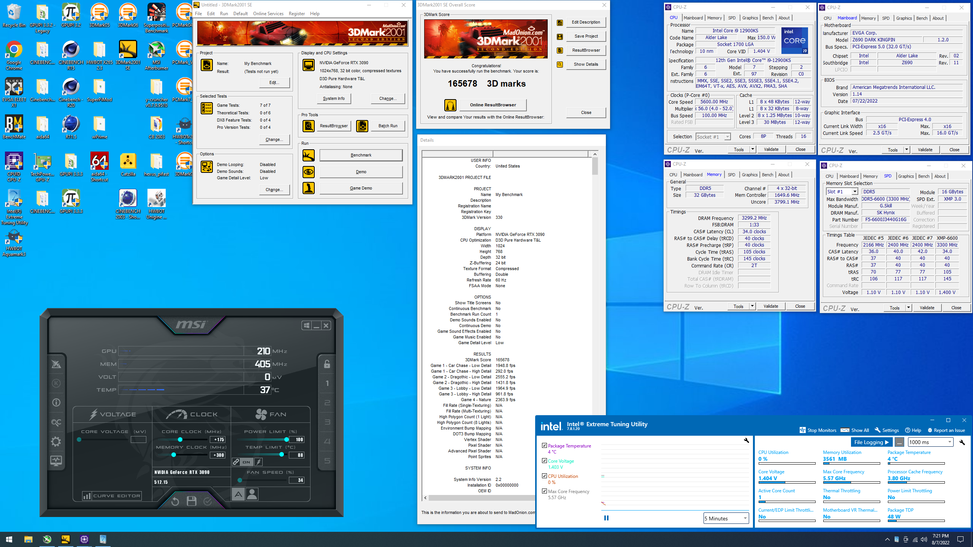This screenshot has width=973, height=547.
Task: Open the notification center icon
Action: click(960, 539)
